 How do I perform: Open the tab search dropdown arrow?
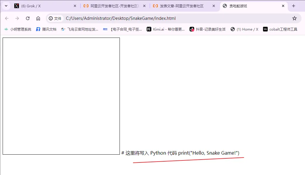(6, 6)
